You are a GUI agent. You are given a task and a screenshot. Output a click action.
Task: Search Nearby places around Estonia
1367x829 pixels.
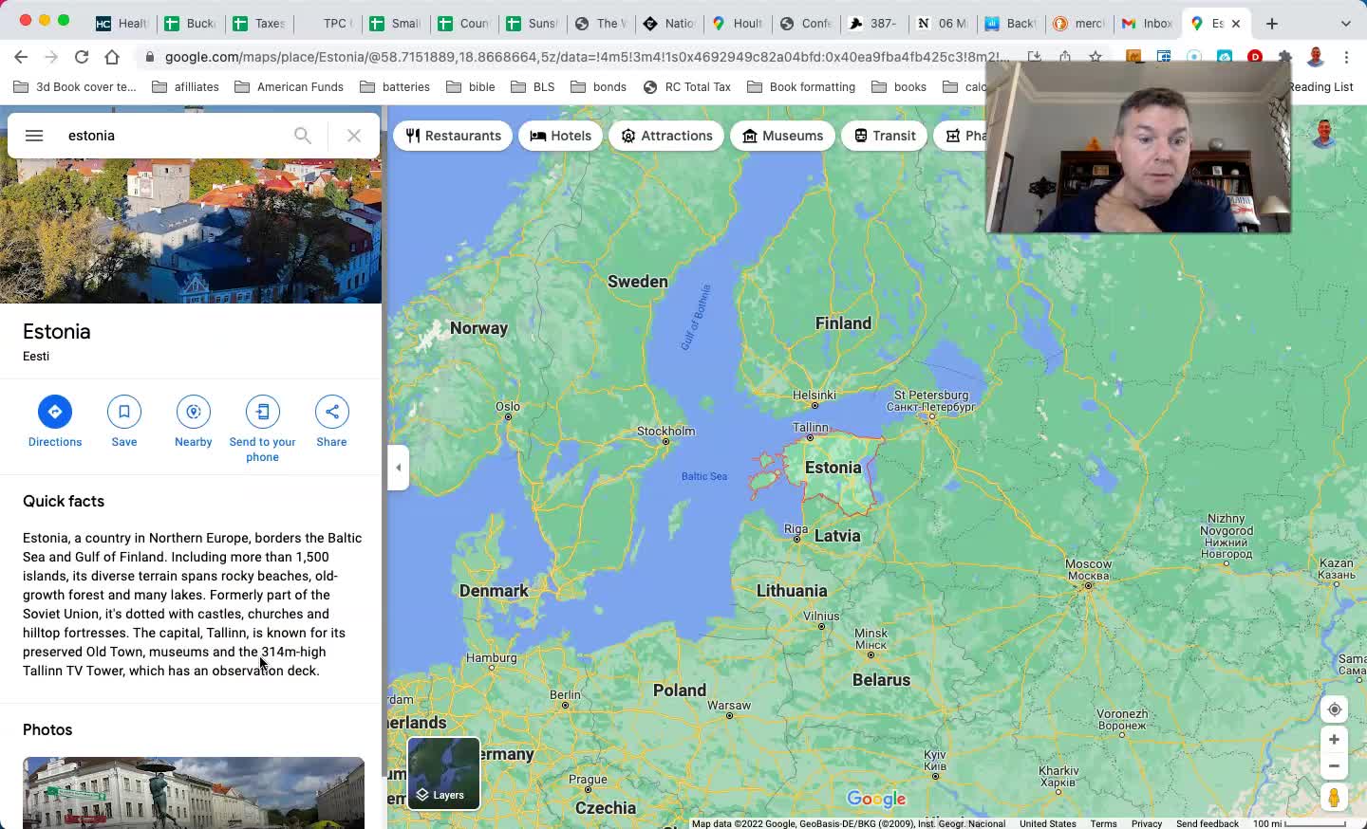(x=194, y=422)
